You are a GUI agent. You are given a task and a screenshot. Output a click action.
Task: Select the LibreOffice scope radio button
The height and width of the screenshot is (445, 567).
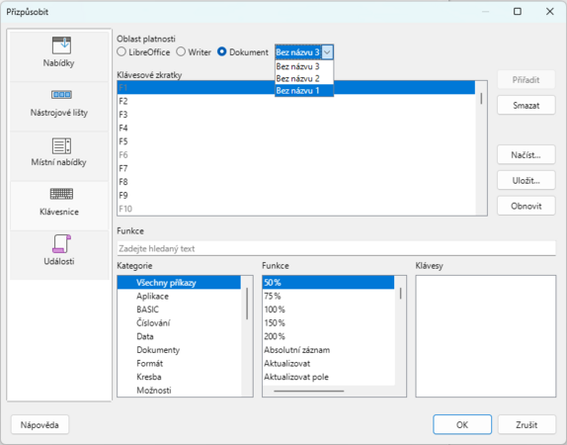point(121,52)
